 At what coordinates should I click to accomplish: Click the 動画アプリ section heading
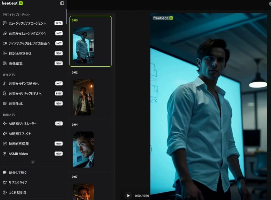pos(9,115)
